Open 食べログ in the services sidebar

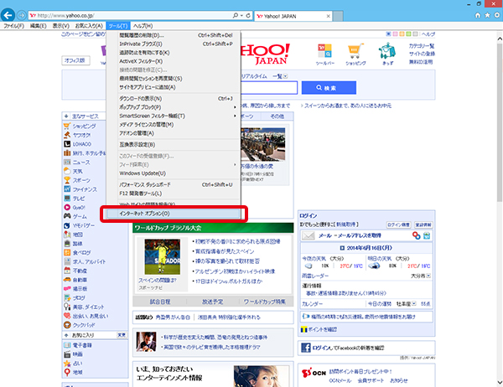pyautogui.click(x=81, y=253)
